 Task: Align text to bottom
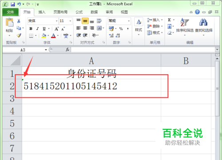pyautogui.click(x=92, y=21)
